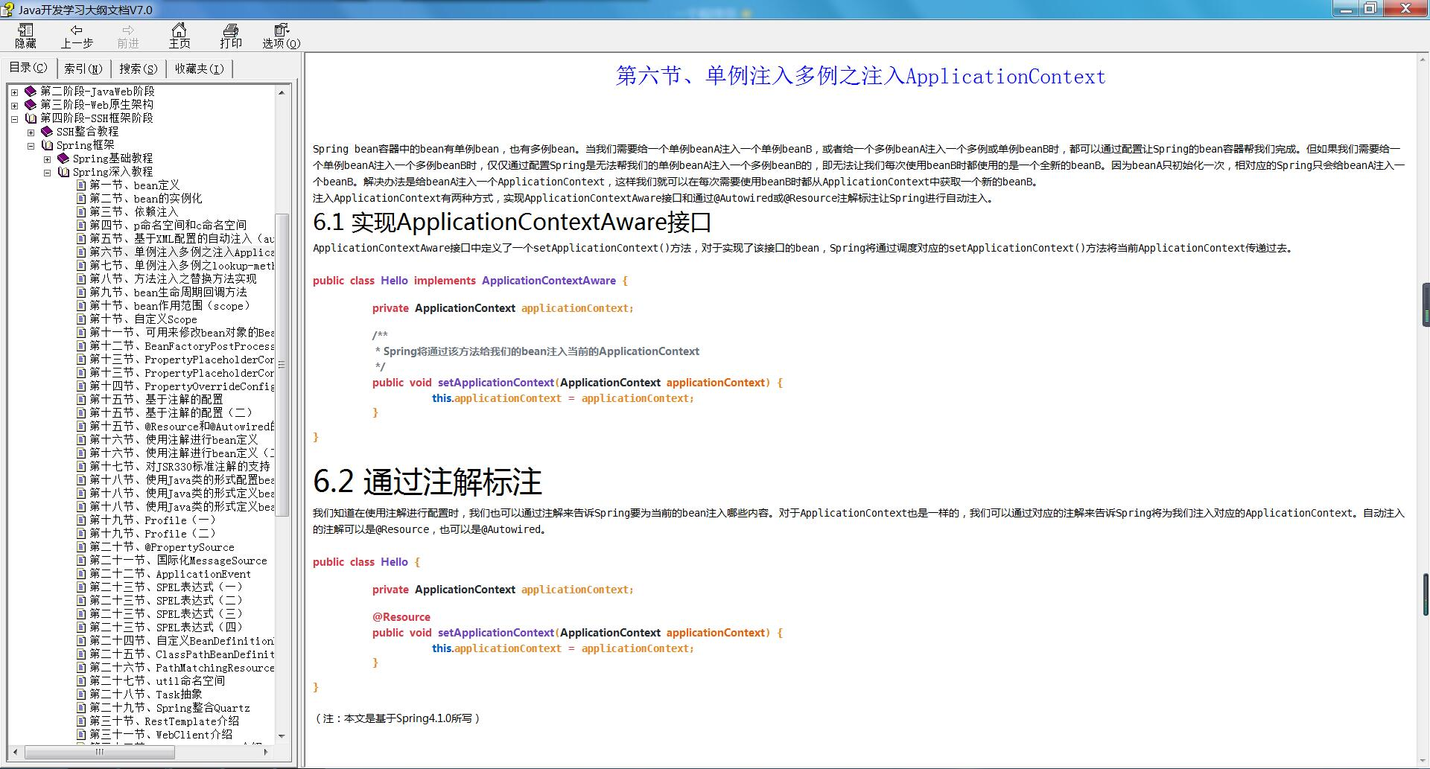This screenshot has width=1430, height=769.
Task: Open topic 第三十一节、WebClient介绍
Action: click(x=161, y=735)
